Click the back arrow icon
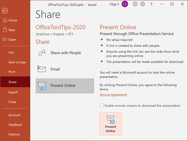The image size is (188, 141). coord(5,11)
